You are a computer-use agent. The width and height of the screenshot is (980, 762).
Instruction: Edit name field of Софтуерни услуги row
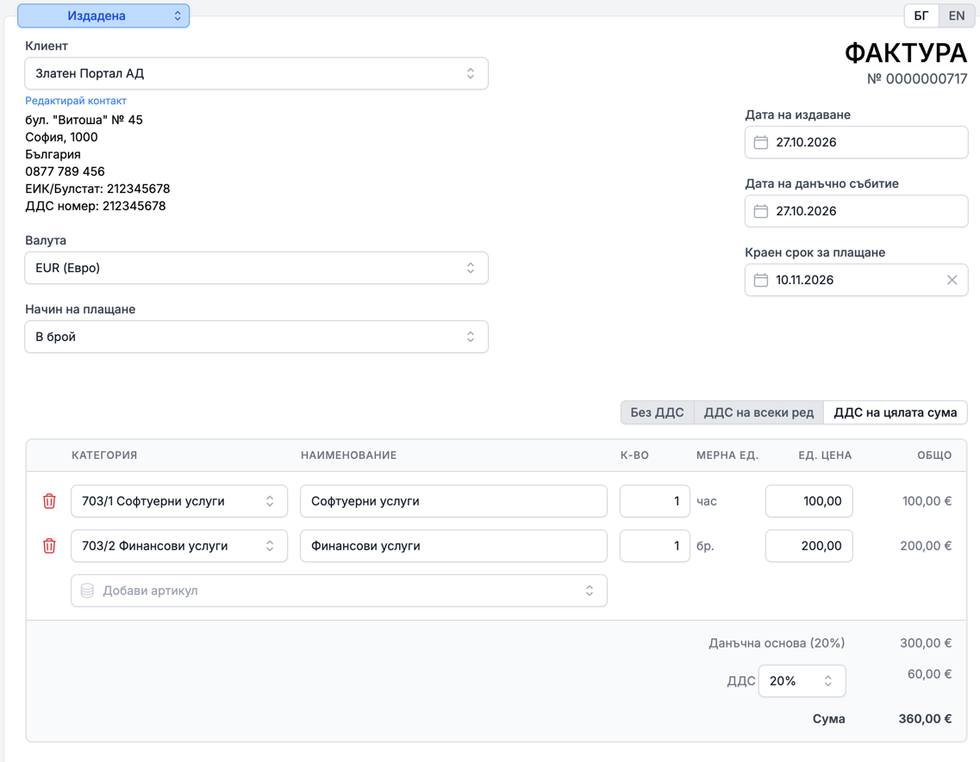(453, 501)
